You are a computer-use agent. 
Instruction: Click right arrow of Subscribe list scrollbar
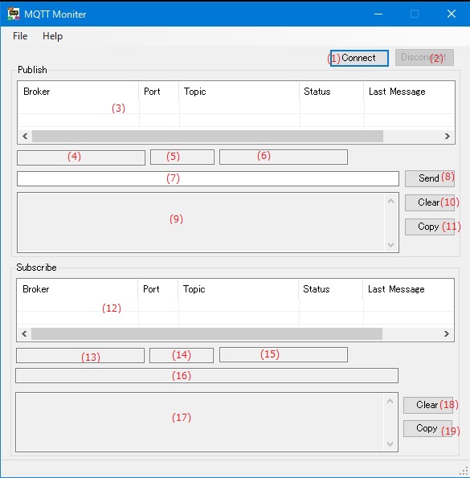446,334
